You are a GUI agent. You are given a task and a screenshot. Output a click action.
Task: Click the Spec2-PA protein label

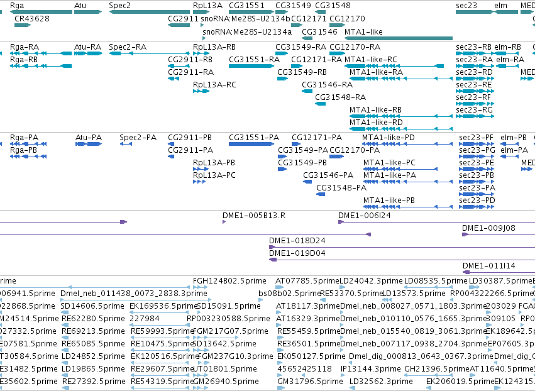point(138,137)
